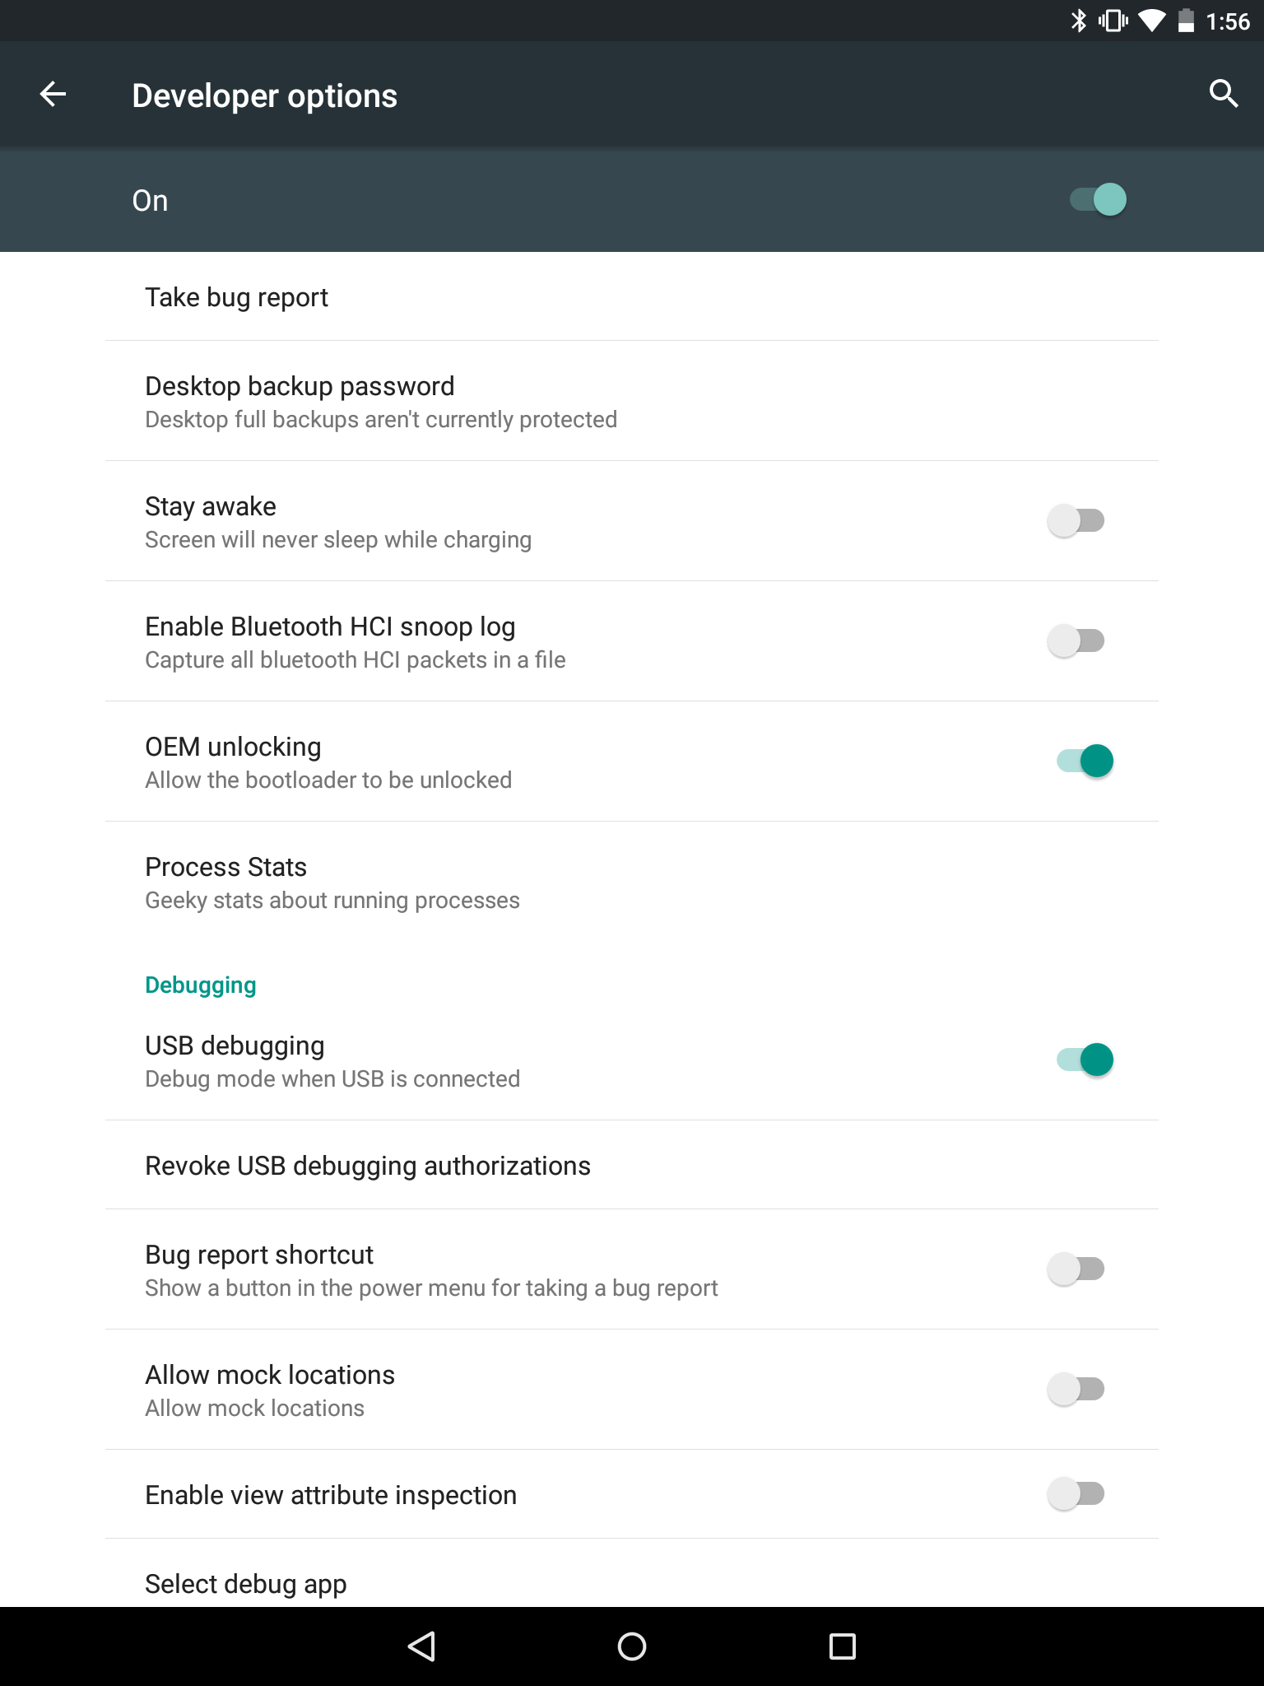Enable the Bug report shortcut switch
This screenshot has height=1686, width=1264.
click(1076, 1269)
